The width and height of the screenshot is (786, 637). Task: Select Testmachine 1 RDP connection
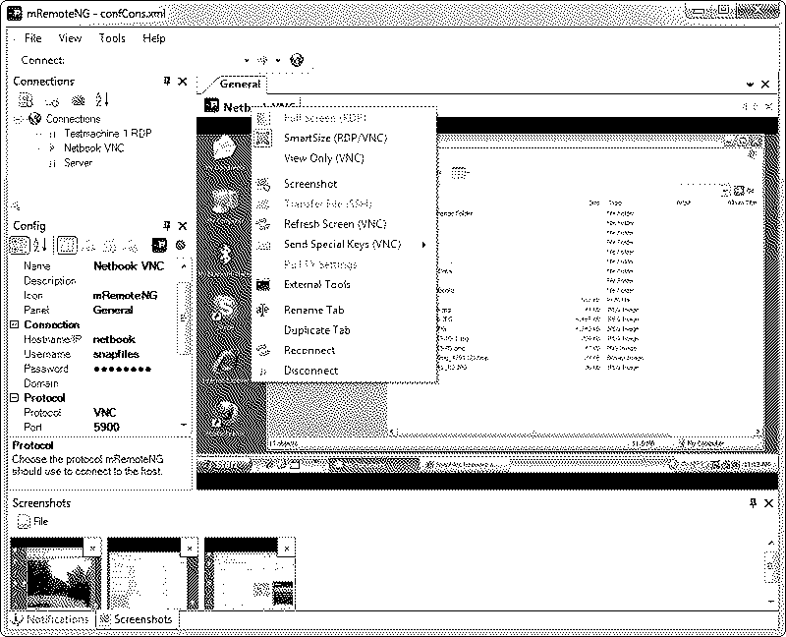(107, 134)
